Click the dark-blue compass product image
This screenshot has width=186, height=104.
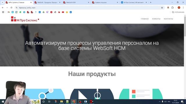(92, 94)
